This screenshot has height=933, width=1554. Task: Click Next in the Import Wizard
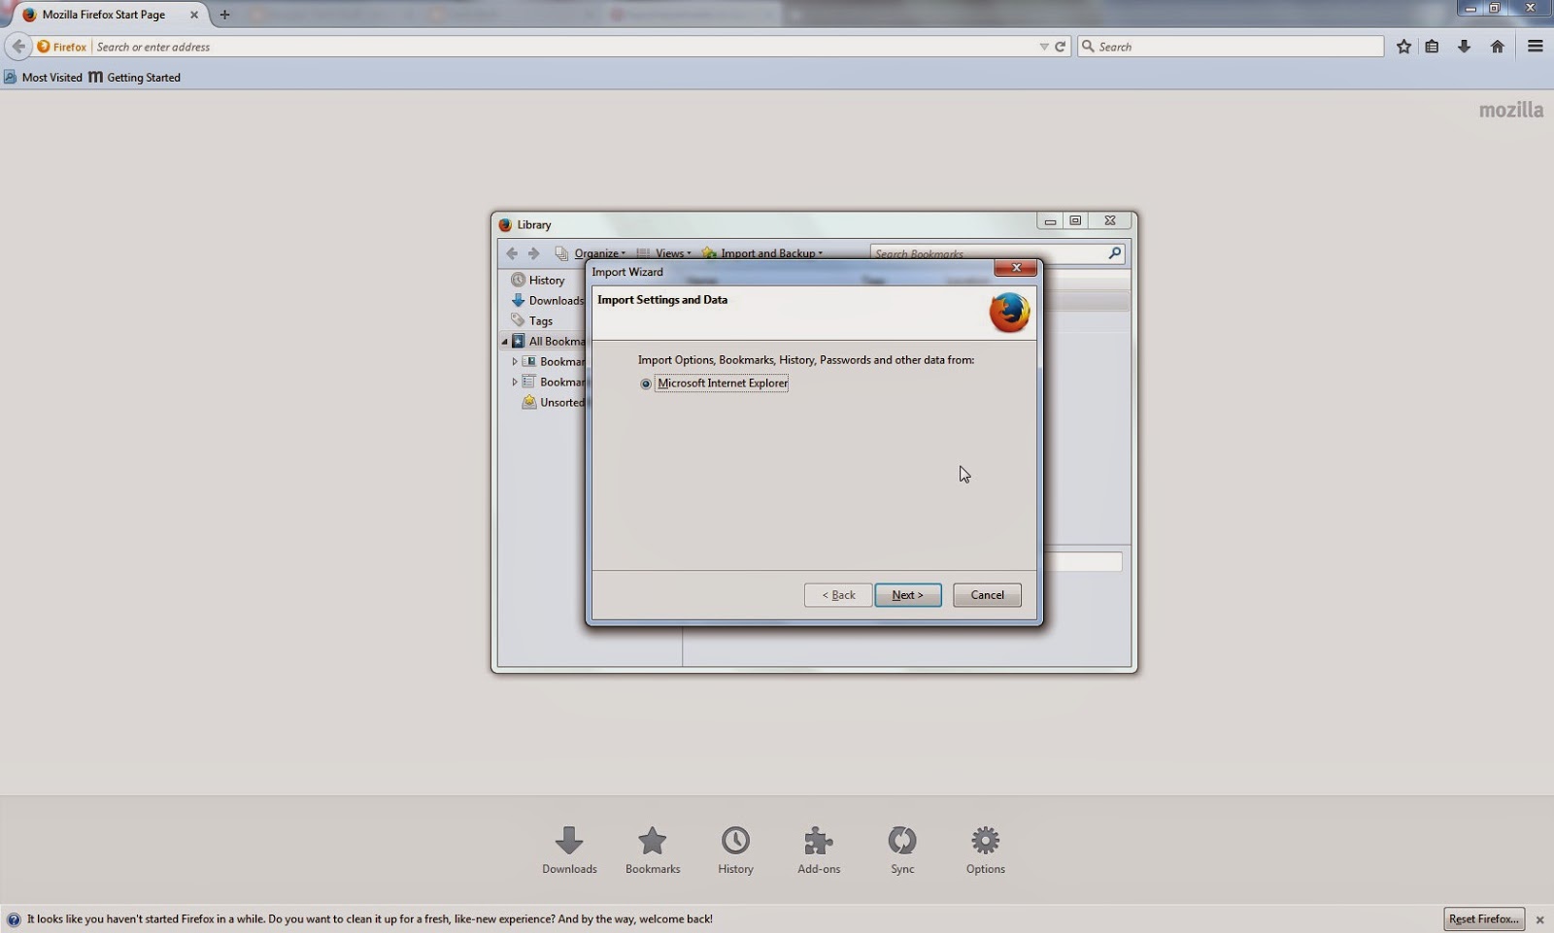[x=908, y=595]
